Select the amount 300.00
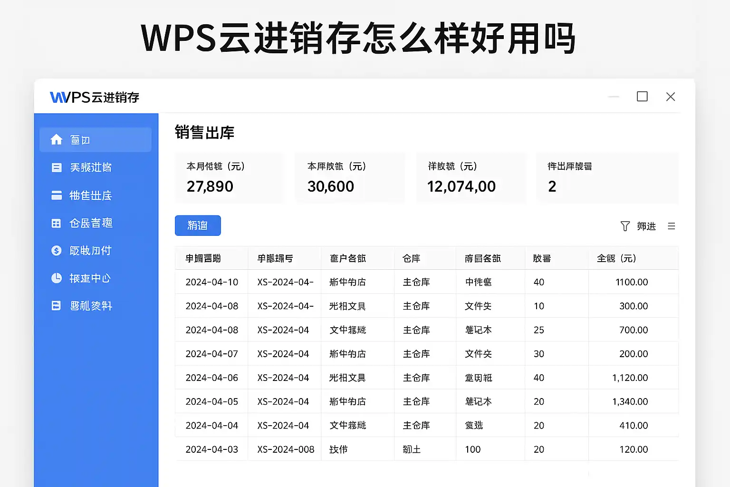This screenshot has height=487, width=730. [x=634, y=306]
